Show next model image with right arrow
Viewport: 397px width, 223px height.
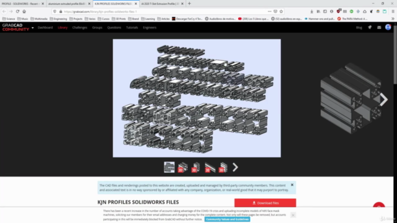(383, 99)
